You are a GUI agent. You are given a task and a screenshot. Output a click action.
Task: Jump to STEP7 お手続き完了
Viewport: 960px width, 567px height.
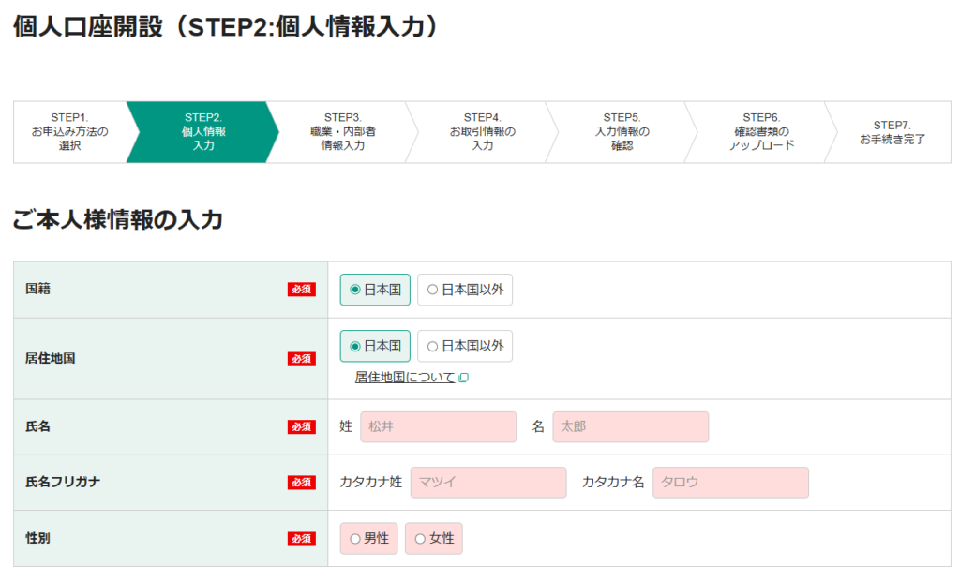coord(892,132)
